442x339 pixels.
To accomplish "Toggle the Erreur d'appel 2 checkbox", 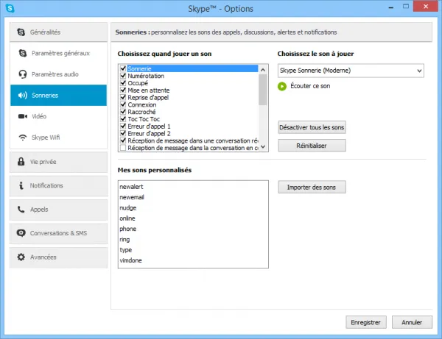I will tap(123, 133).
